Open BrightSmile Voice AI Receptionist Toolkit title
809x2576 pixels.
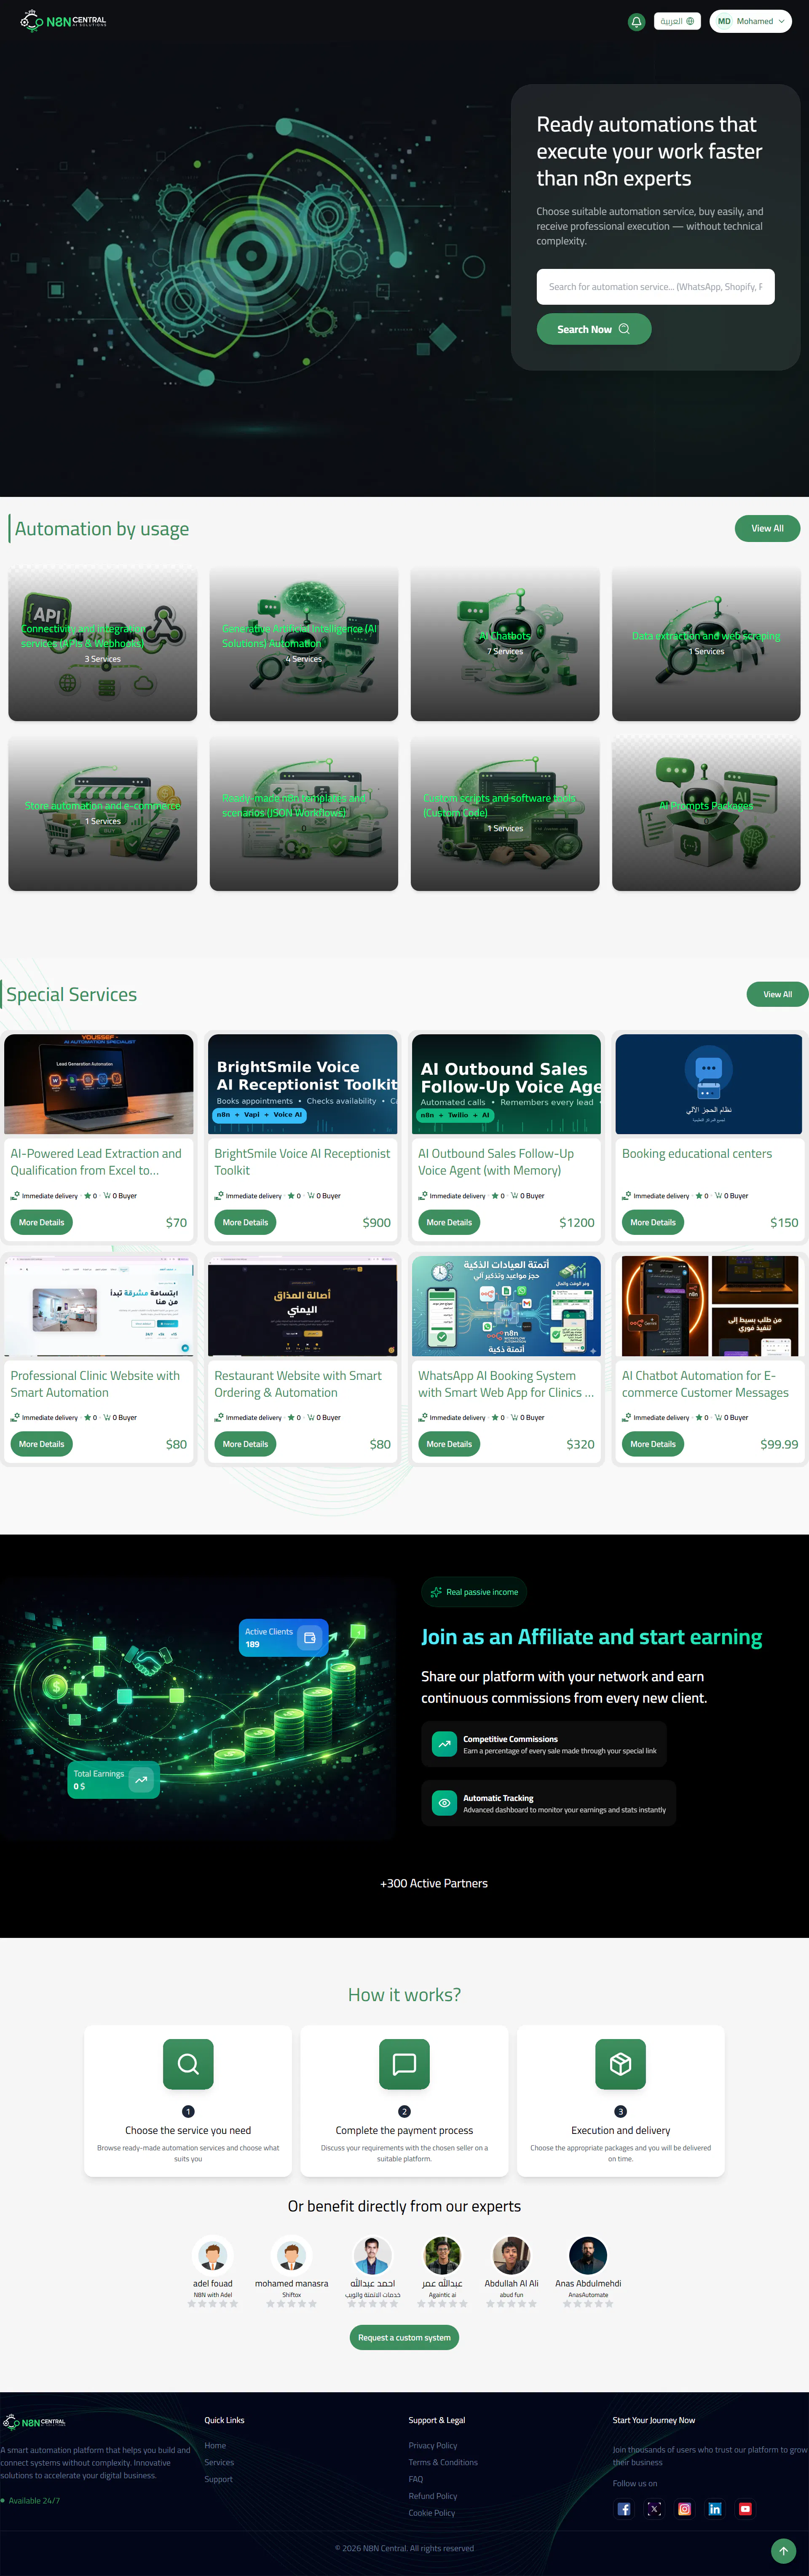[302, 1162]
